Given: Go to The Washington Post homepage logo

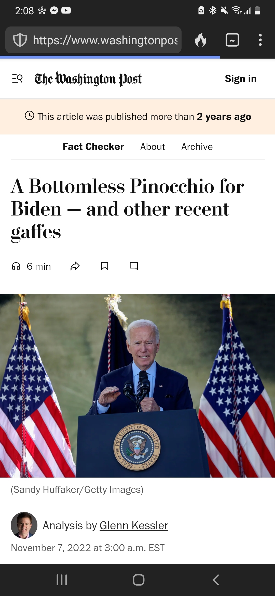Looking at the screenshot, I should pos(88,79).
